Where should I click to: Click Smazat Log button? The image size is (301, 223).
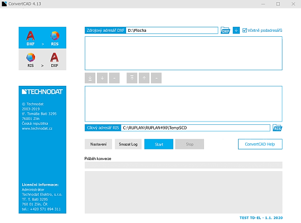pos(128,144)
